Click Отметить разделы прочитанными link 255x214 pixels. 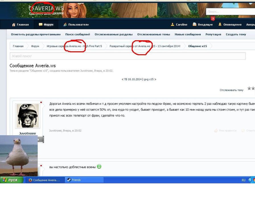point(36,34)
